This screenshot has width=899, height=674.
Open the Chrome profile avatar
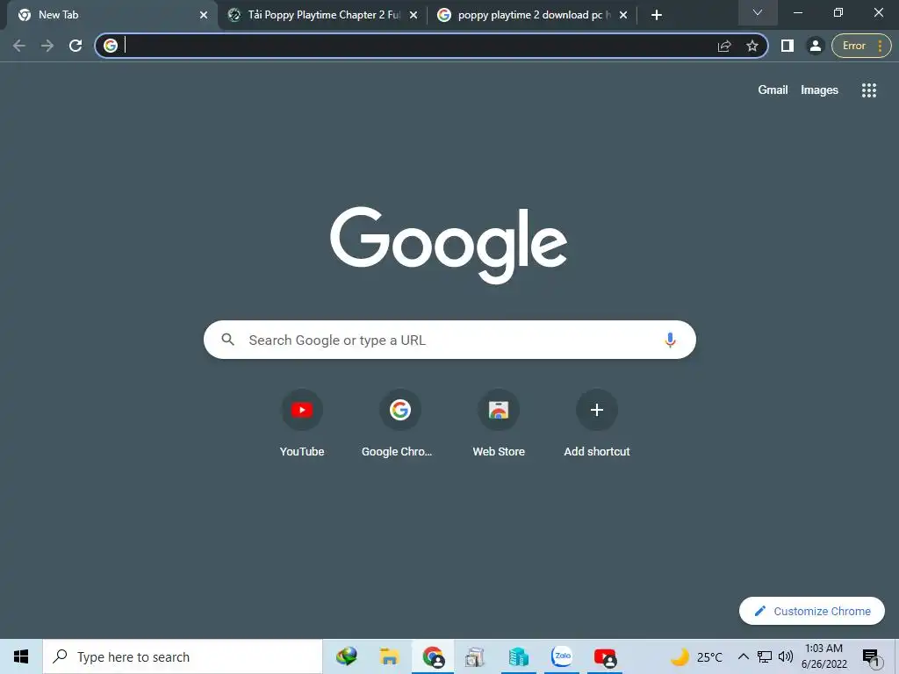click(815, 46)
